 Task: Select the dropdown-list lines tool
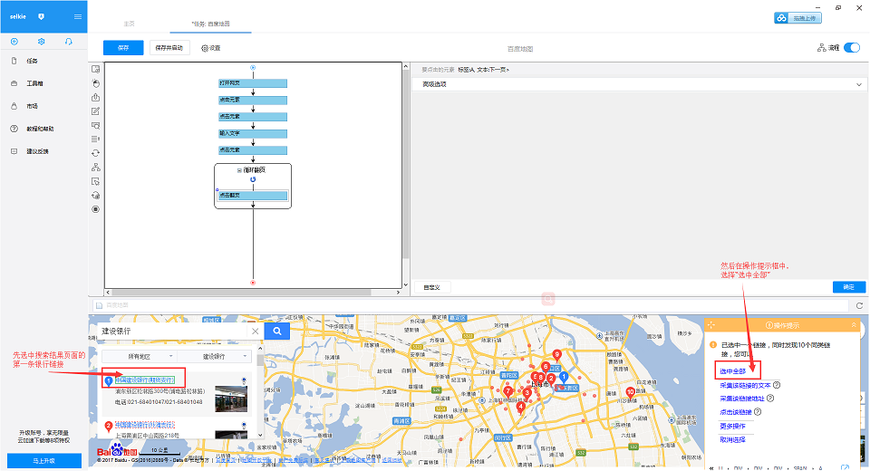click(95, 139)
